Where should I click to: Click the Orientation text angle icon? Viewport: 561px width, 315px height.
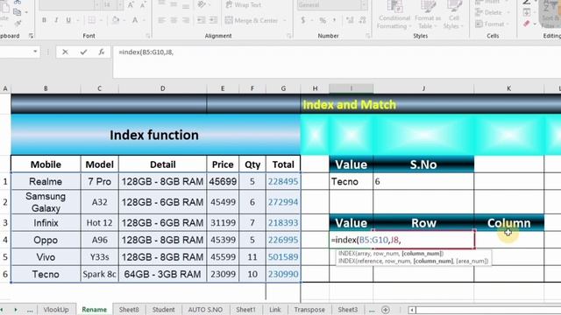click(202, 4)
